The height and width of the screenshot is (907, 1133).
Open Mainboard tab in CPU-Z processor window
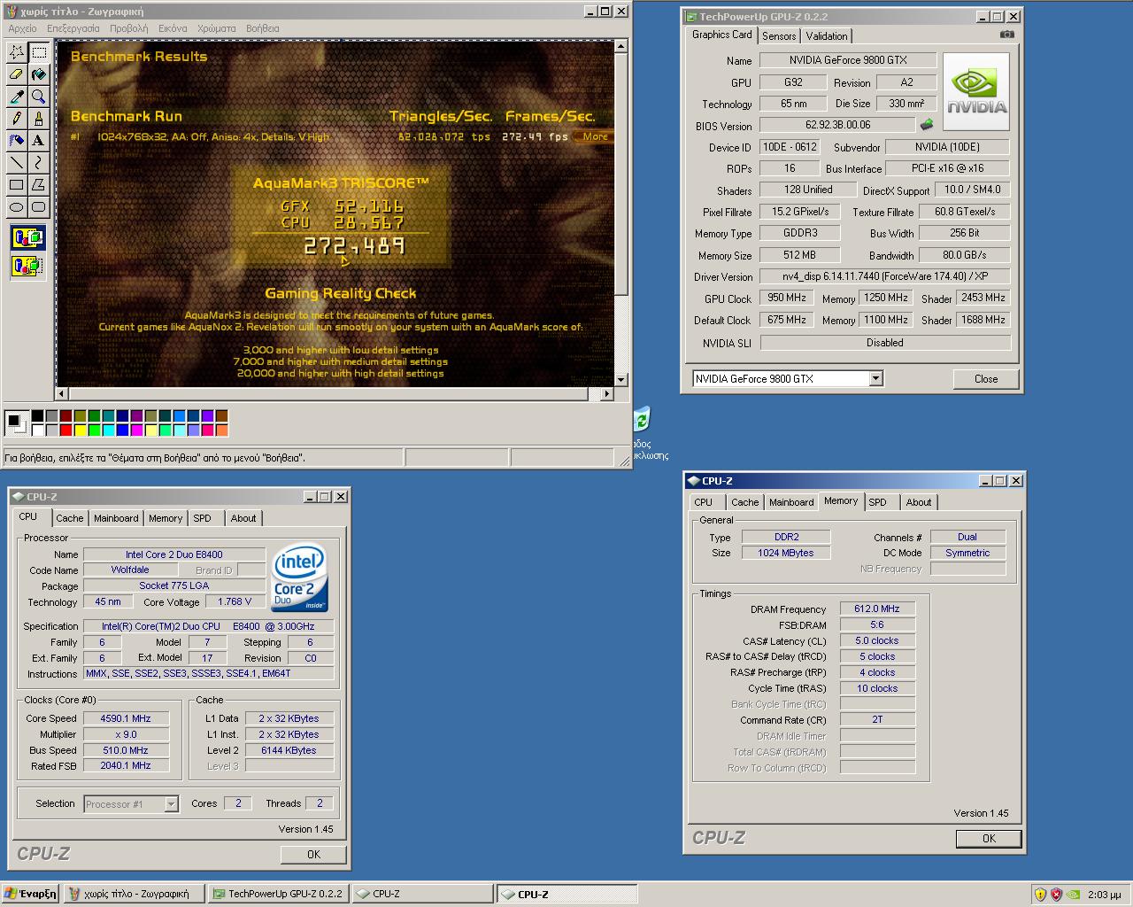click(x=116, y=519)
